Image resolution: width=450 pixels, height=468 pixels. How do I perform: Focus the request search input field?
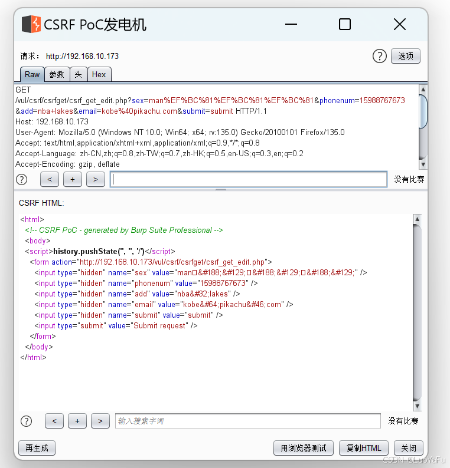(249, 179)
